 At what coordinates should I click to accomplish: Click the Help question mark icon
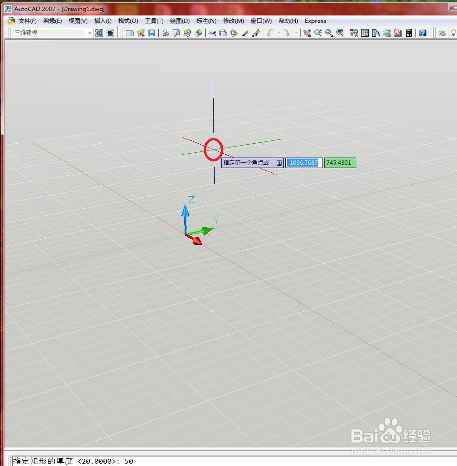click(x=423, y=33)
